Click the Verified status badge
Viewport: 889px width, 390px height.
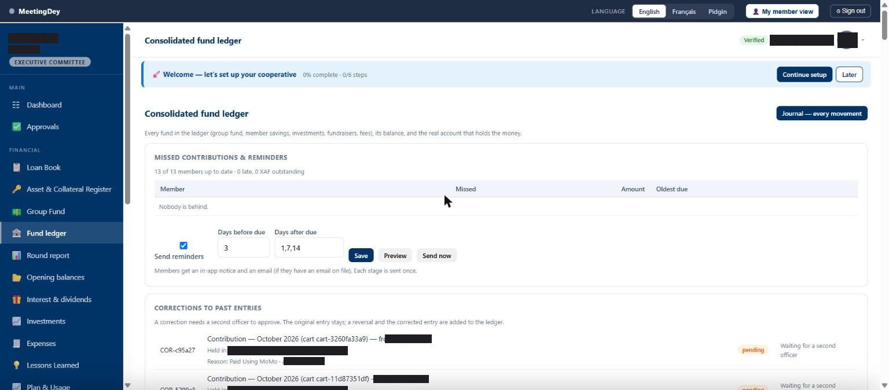coord(754,40)
